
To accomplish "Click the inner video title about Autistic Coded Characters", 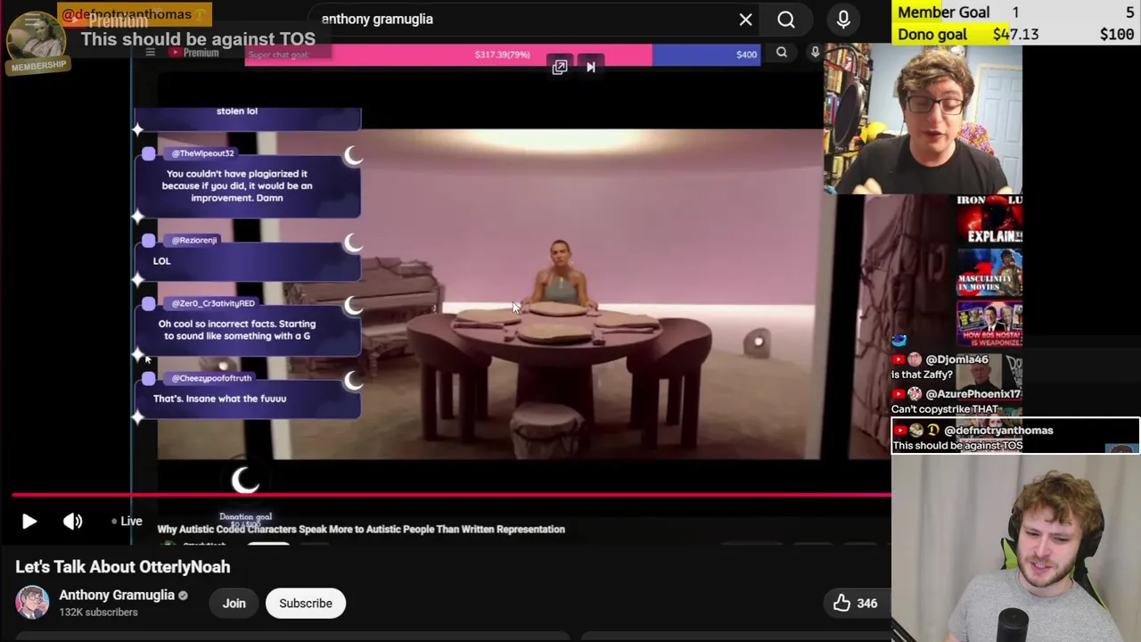I will tap(361, 530).
